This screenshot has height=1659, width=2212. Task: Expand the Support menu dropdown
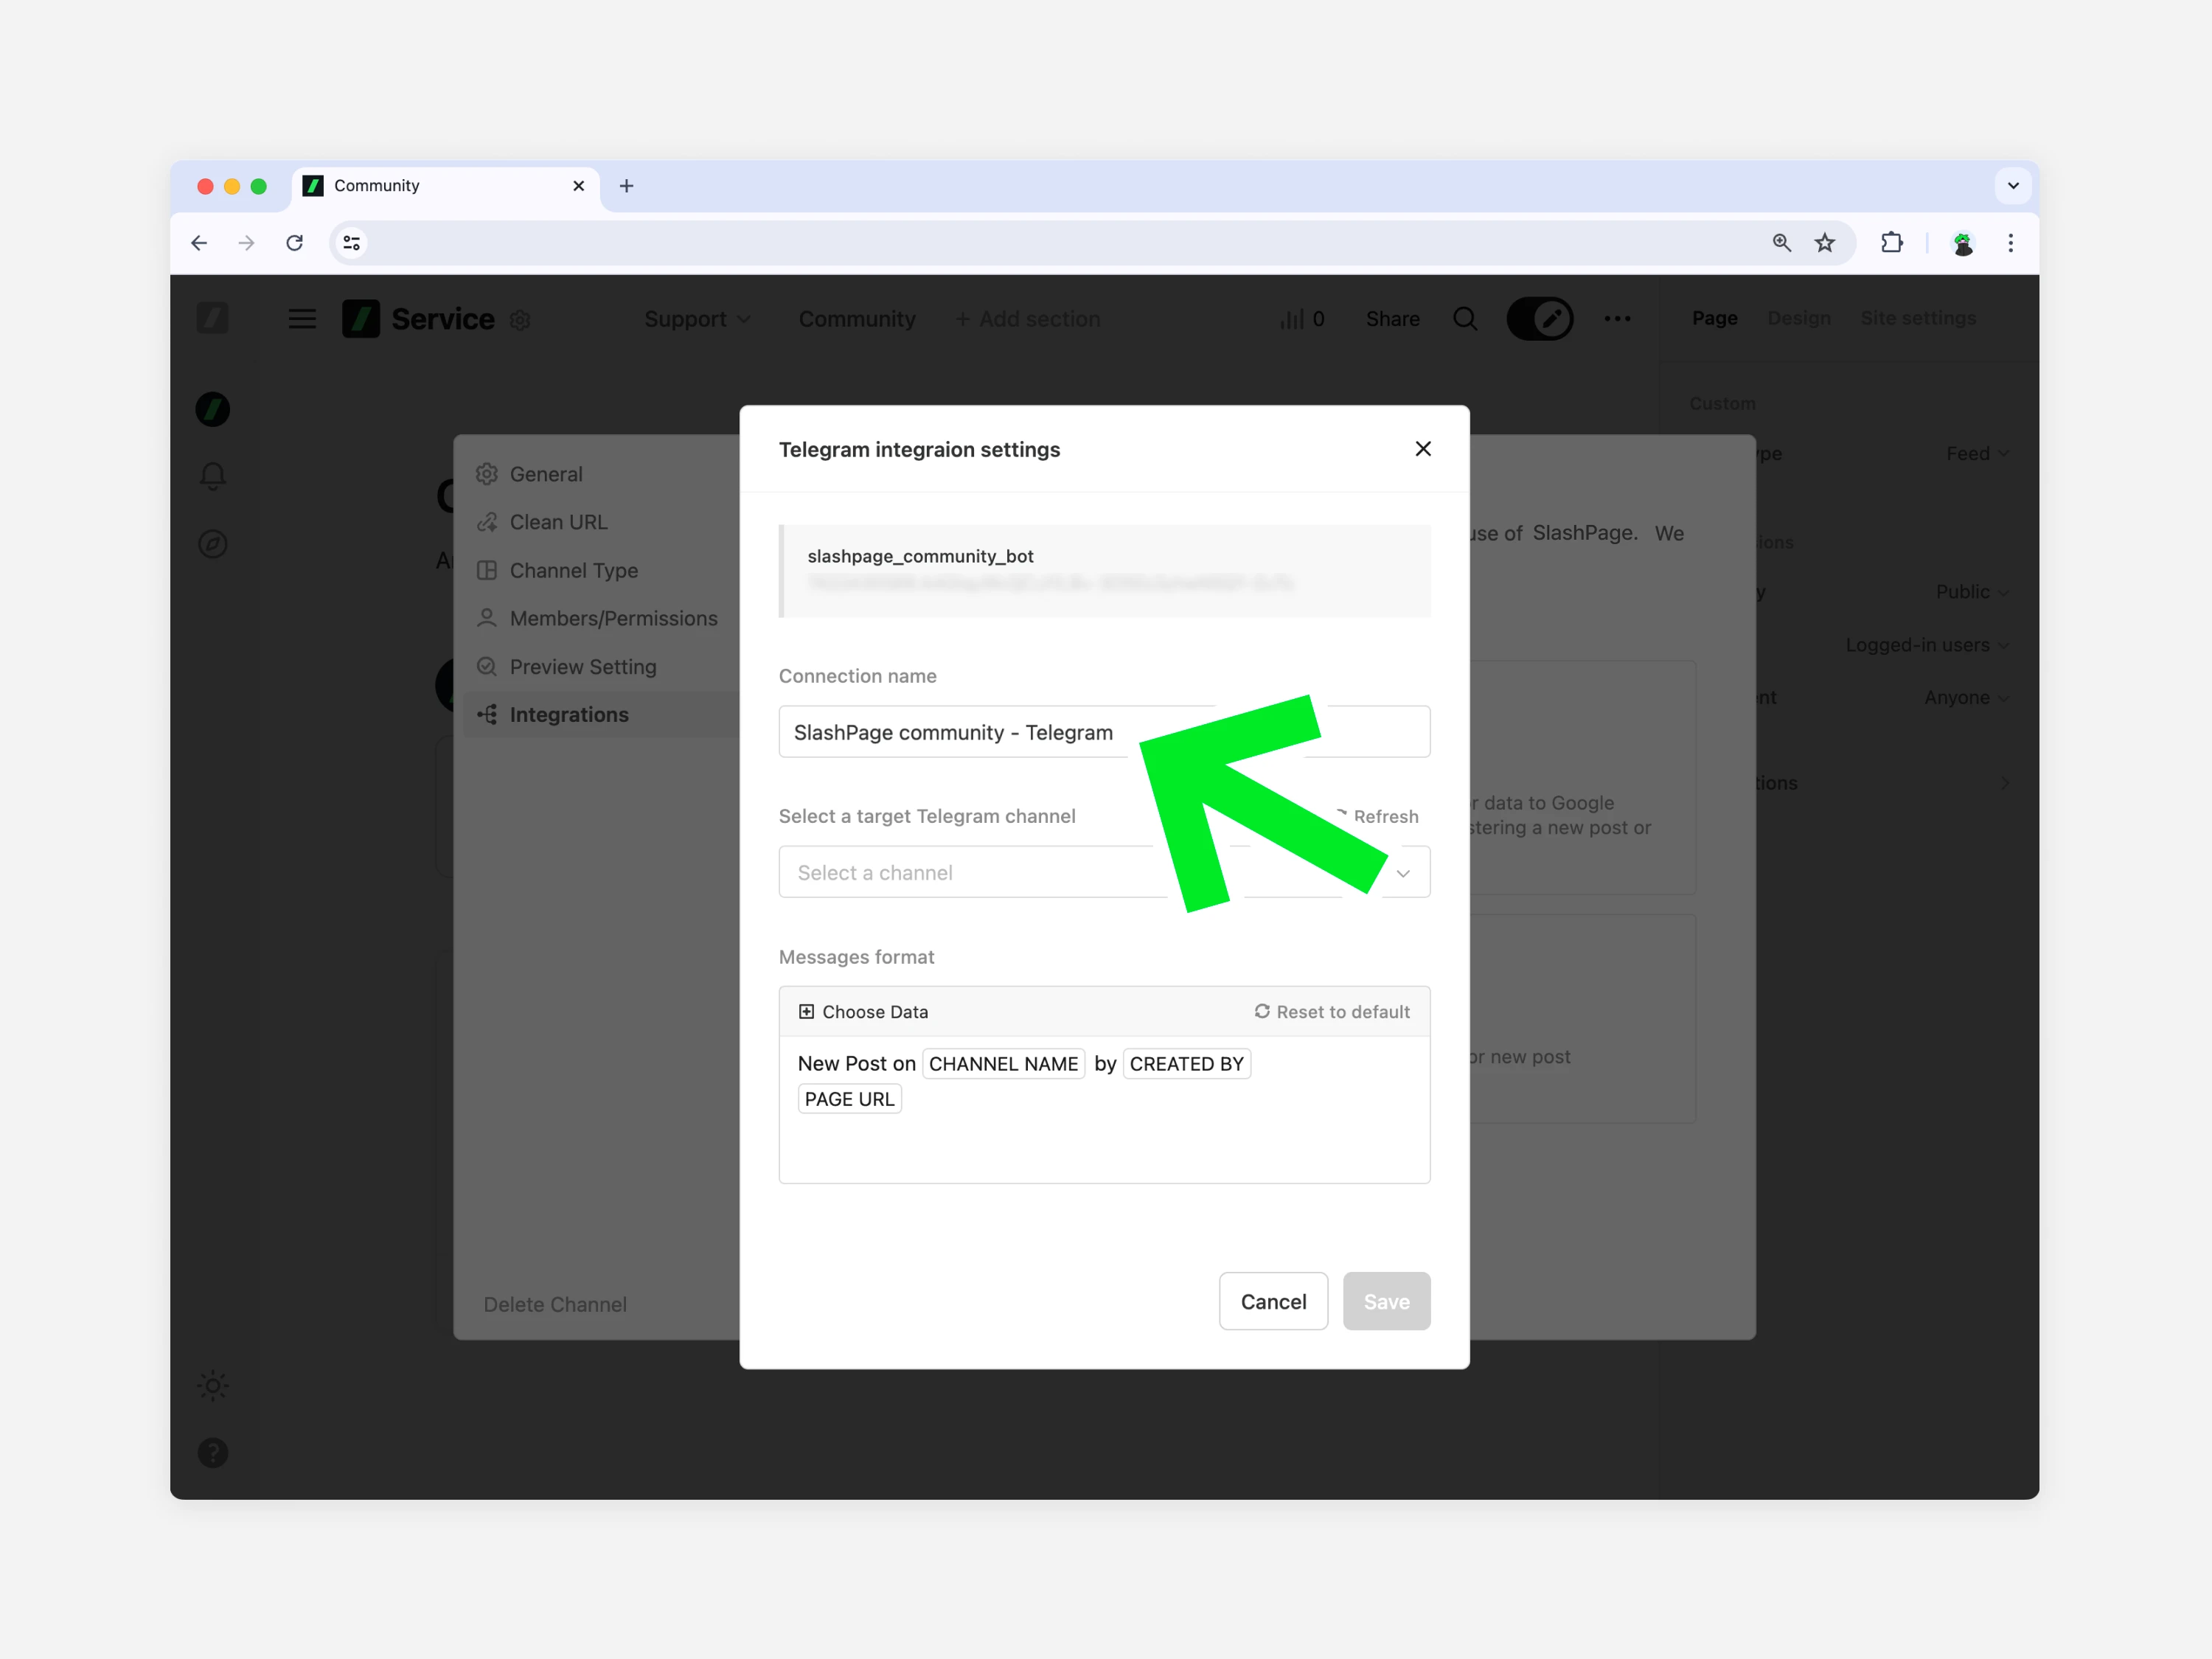(697, 319)
